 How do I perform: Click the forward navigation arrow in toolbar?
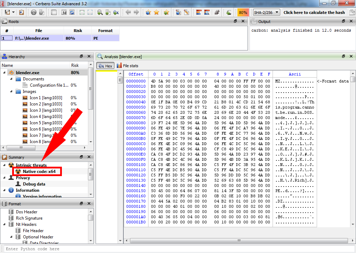[136, 13]
